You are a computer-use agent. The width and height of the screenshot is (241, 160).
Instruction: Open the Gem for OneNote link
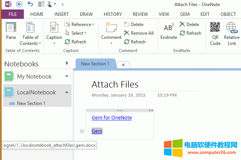[x=112, y=118]
